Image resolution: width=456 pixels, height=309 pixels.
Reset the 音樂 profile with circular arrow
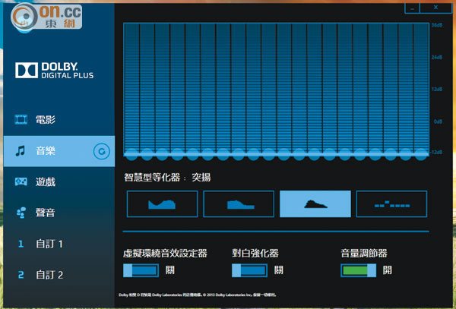point(102,151)
